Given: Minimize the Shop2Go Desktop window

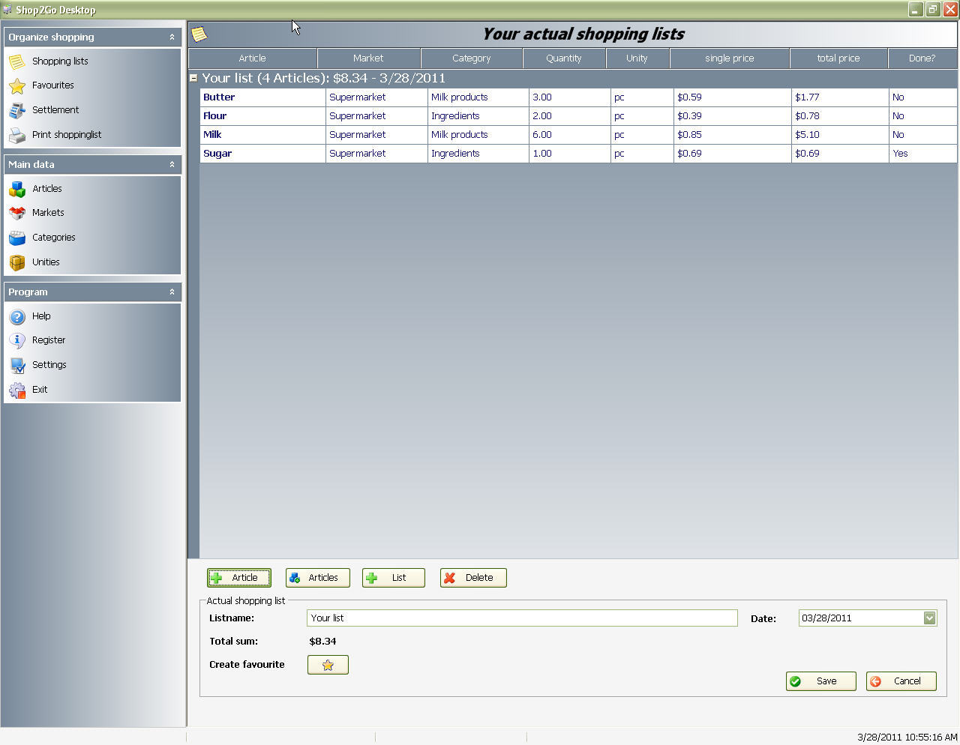Looking at the screenshot, I should [x=916, y=10].
